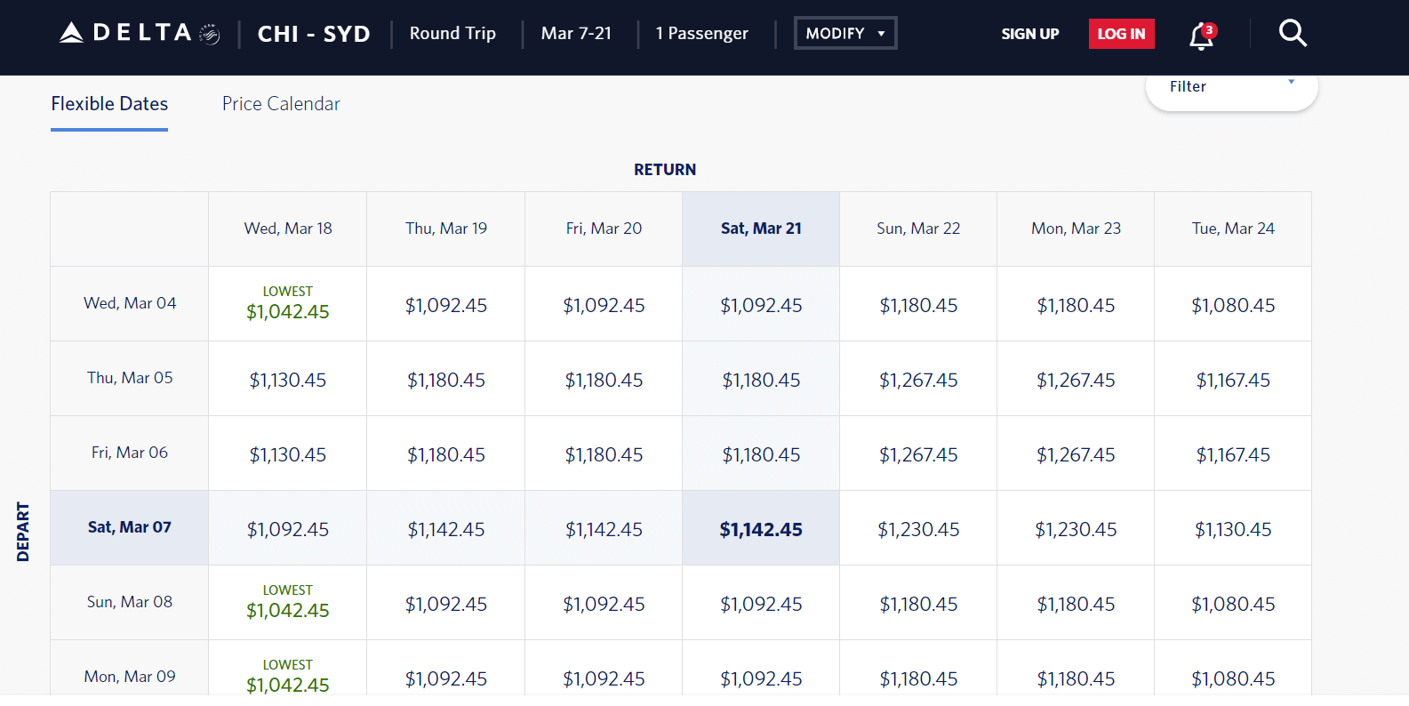1409x706 pixels.
Task: Pick $1,092.45 fare Wed Mar 04, Sat Mar 21
Action: click(761, 305)
